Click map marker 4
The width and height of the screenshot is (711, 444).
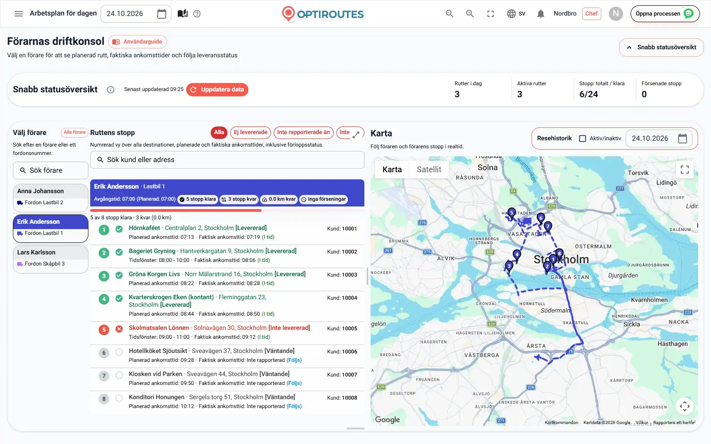click(516, 256)
